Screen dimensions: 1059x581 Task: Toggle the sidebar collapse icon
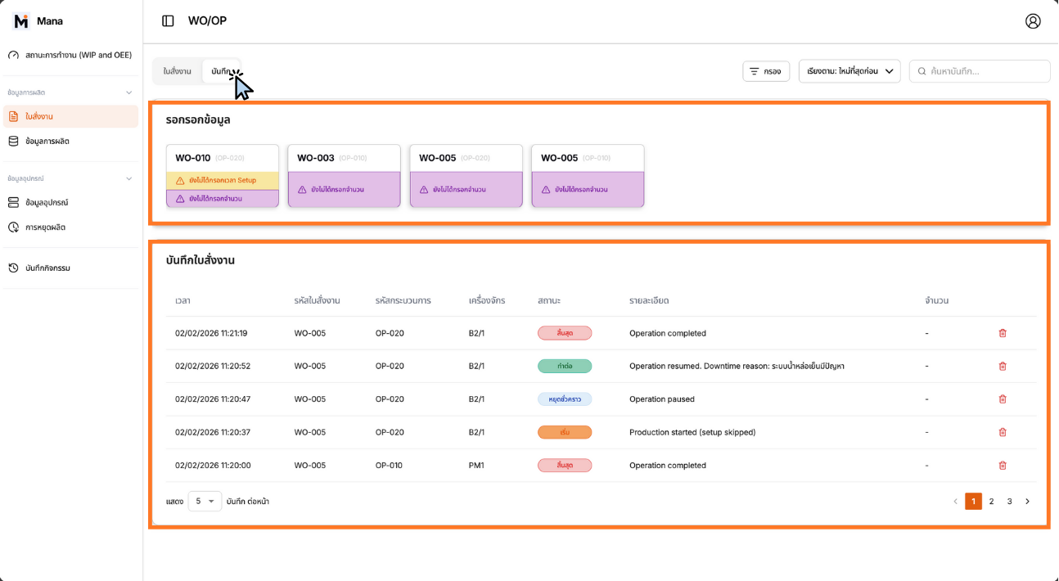[x=168, y=21]
